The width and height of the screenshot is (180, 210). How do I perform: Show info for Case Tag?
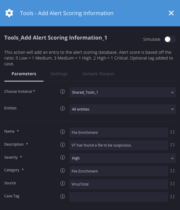tap(63, 196)
